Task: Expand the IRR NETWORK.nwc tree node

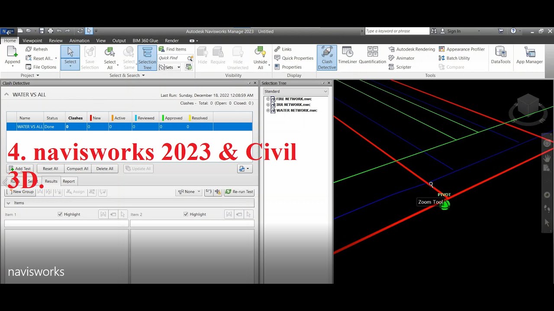Action: coord(268,105)
